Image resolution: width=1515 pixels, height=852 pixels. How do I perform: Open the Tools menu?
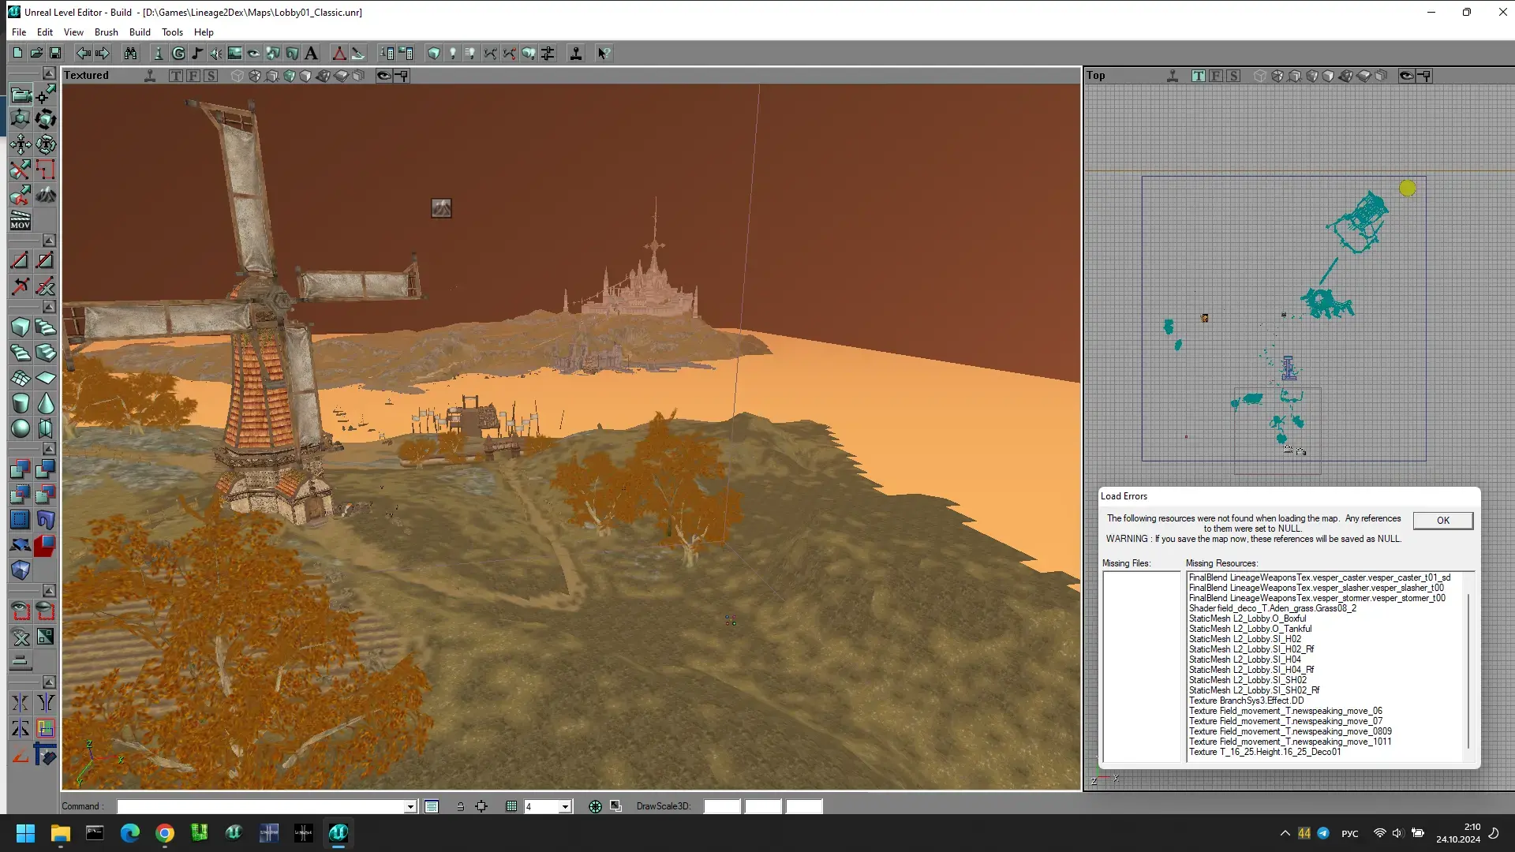point(172,32)
